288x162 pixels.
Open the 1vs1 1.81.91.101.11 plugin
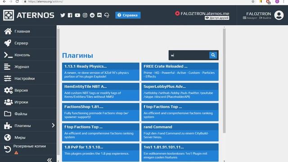click(x=180, y=152)
